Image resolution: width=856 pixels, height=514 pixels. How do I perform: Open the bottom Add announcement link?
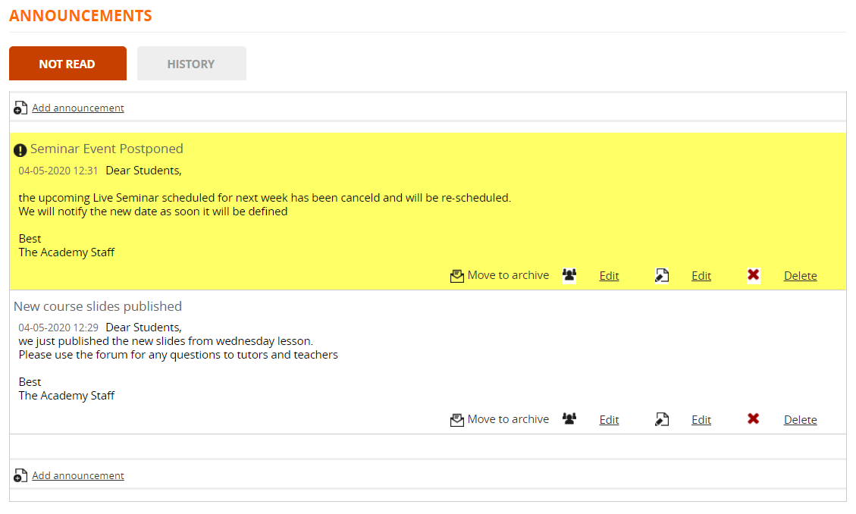(77, 475)
